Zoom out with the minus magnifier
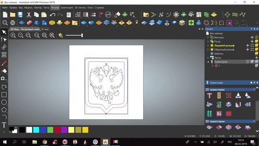The width and height of the screenshot is (259, 146). tap(21, 35)
